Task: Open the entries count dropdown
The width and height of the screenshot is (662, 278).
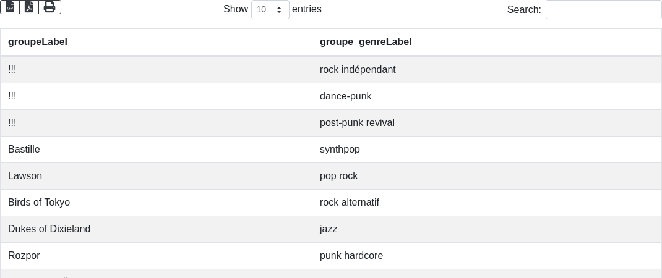Action: (x=270, y=9)
